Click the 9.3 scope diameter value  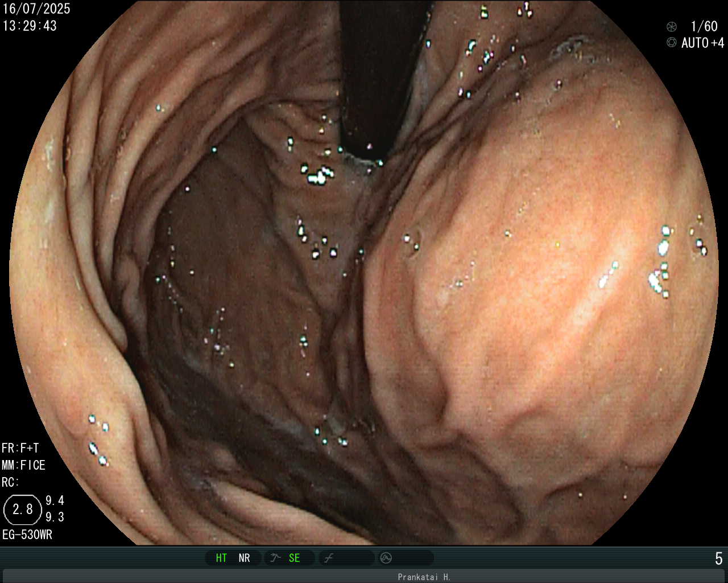(55, 517)
